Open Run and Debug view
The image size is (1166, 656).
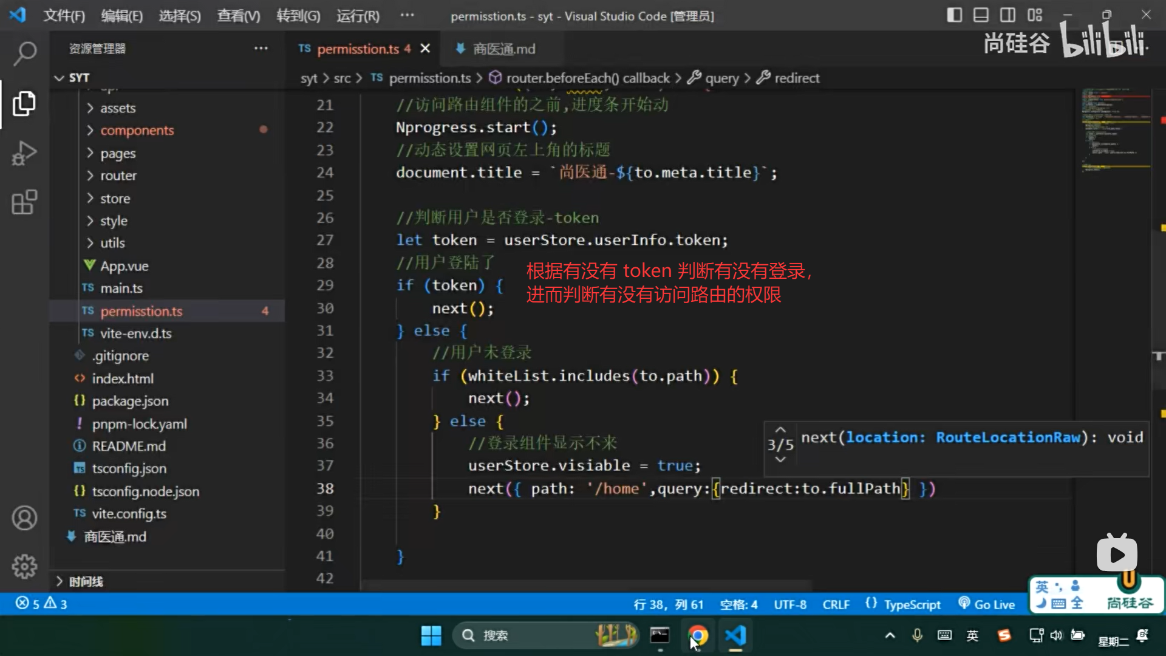coord(24,153)
